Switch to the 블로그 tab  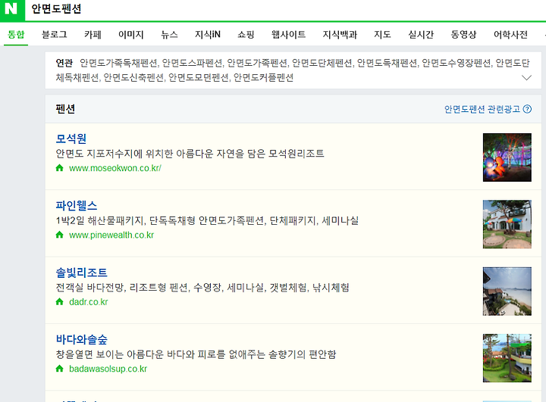pyautogui.click(x=55, y=34)
